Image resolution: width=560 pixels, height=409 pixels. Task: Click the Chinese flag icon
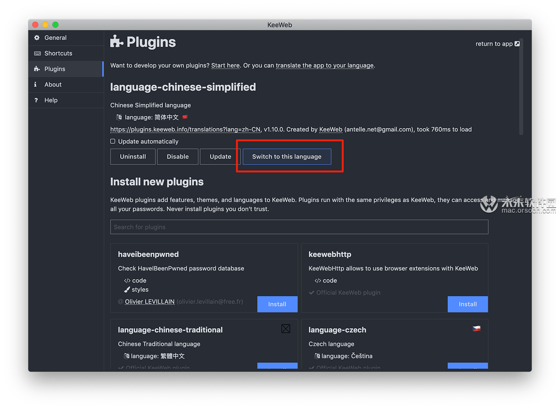click(185, 117)
